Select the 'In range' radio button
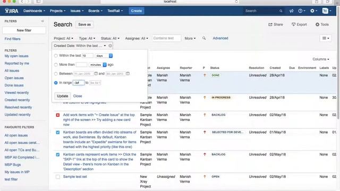The image size is (340, 191). pyautogui.click(x=56, y=83)
